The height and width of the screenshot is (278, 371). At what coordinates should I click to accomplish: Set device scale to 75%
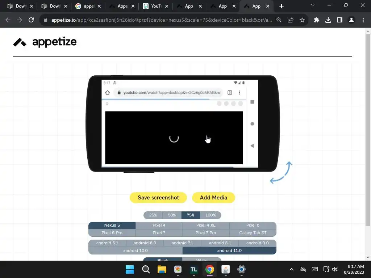[191, 215]
